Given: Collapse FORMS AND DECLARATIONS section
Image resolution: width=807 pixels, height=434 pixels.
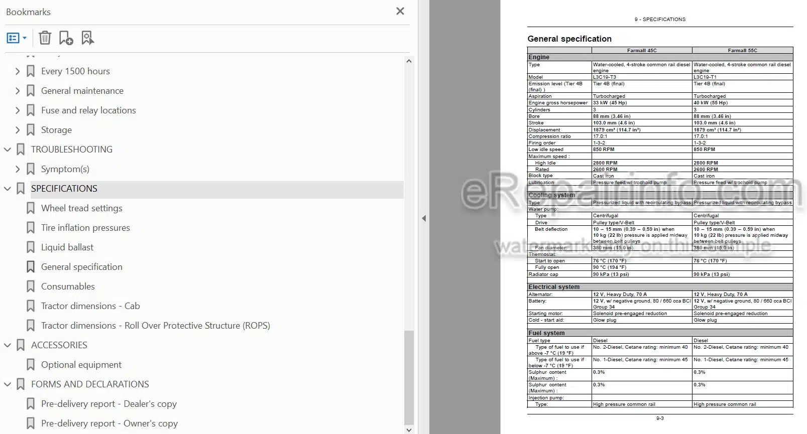Looking at the screenshot, I should (8, 384).
